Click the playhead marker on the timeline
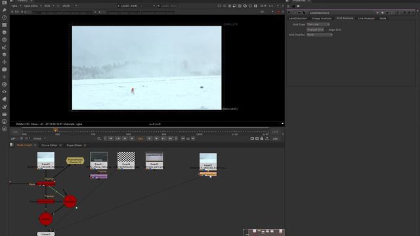Screen dimensions: 420x236 coord(55,130)
